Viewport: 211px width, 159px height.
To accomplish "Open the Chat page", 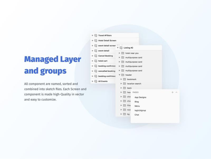I will 137,115.
